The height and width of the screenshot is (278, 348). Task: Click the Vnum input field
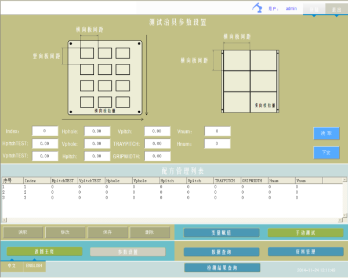[217, 131]
